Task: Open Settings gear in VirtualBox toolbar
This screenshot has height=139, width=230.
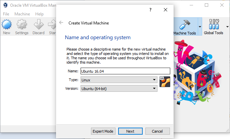Action: click(x=22, y=24)
